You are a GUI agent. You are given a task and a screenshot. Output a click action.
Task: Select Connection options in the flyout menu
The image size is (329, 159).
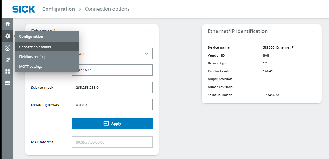coord(47,47)
